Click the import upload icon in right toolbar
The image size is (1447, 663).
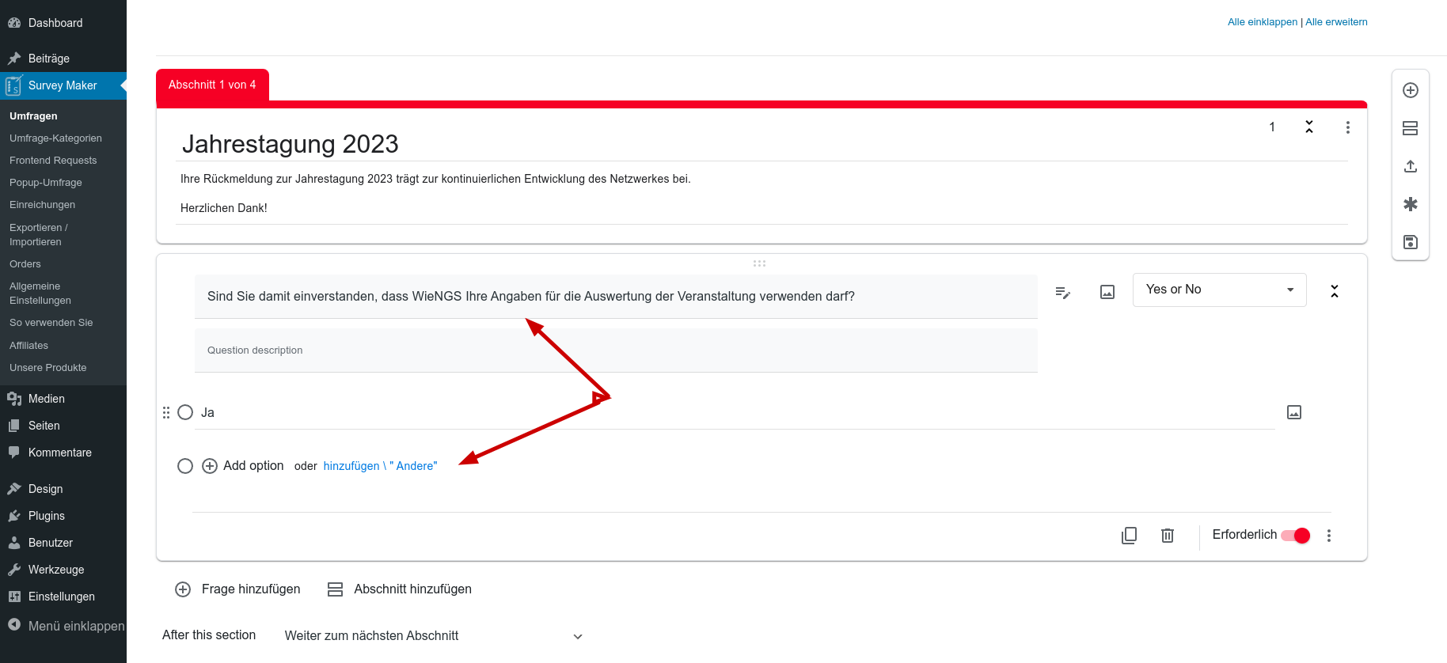[1410, 166]
